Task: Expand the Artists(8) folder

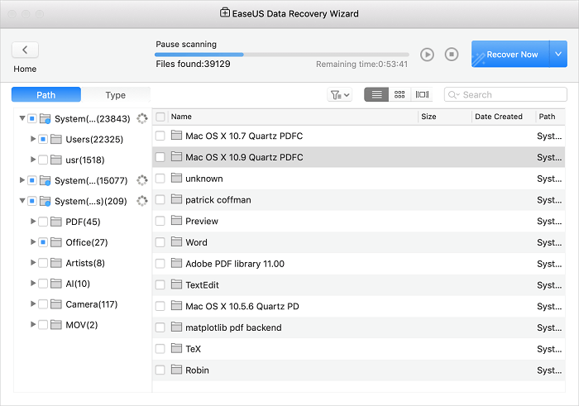Action: click(33, 262)
